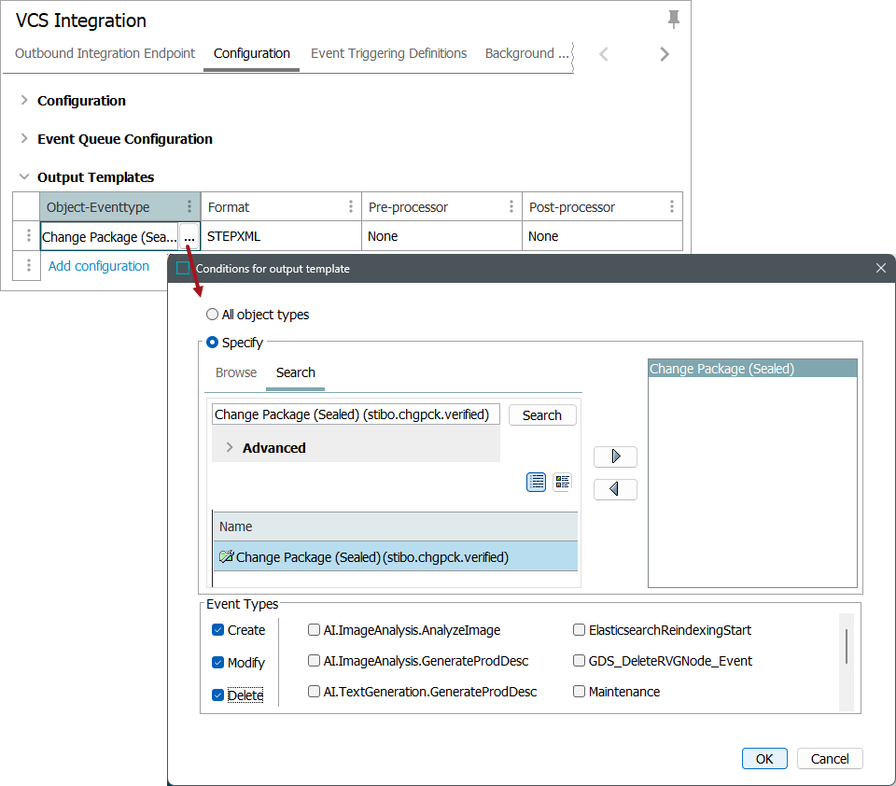Viewport: 896px width, 786px height.
Task: Switch to detailed view icon in search results
Action: click(x=562, y=482)
